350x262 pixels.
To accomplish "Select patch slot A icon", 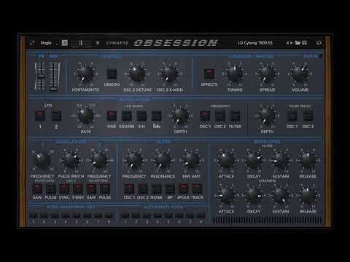I will [65, 43].
